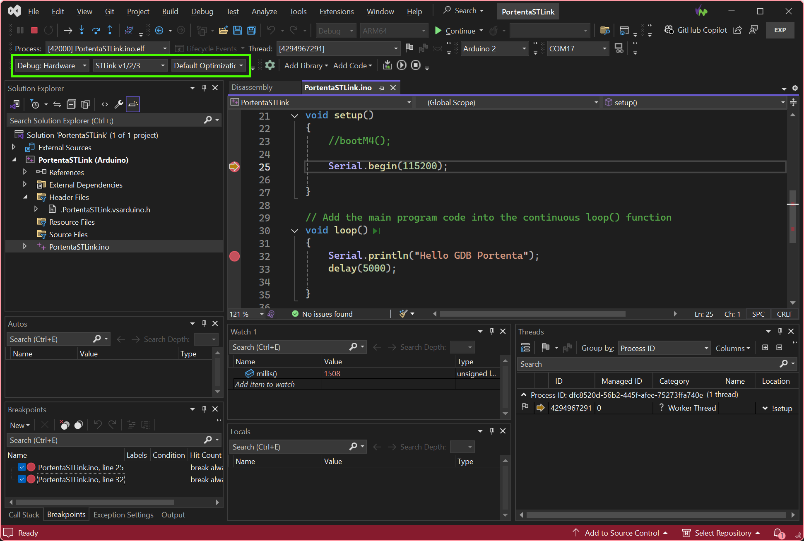
Task: Click the Pending Changes filter clock icon
Action: [35, 104]
